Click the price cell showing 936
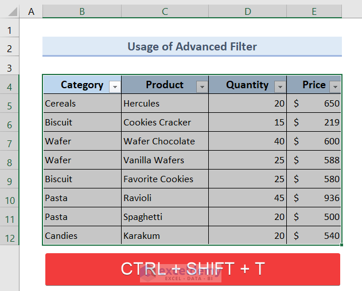362x291 pixels. click(314, 198)
